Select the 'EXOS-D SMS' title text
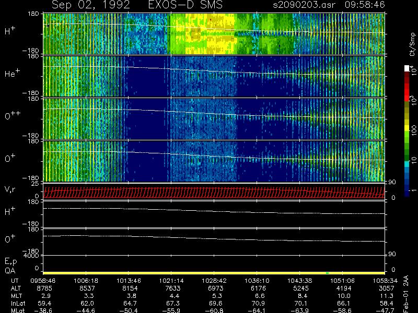Screen dimensions: 418x313 (x=185, y=5)
